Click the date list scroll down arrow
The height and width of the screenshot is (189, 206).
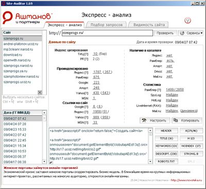[x=44, y=162]
